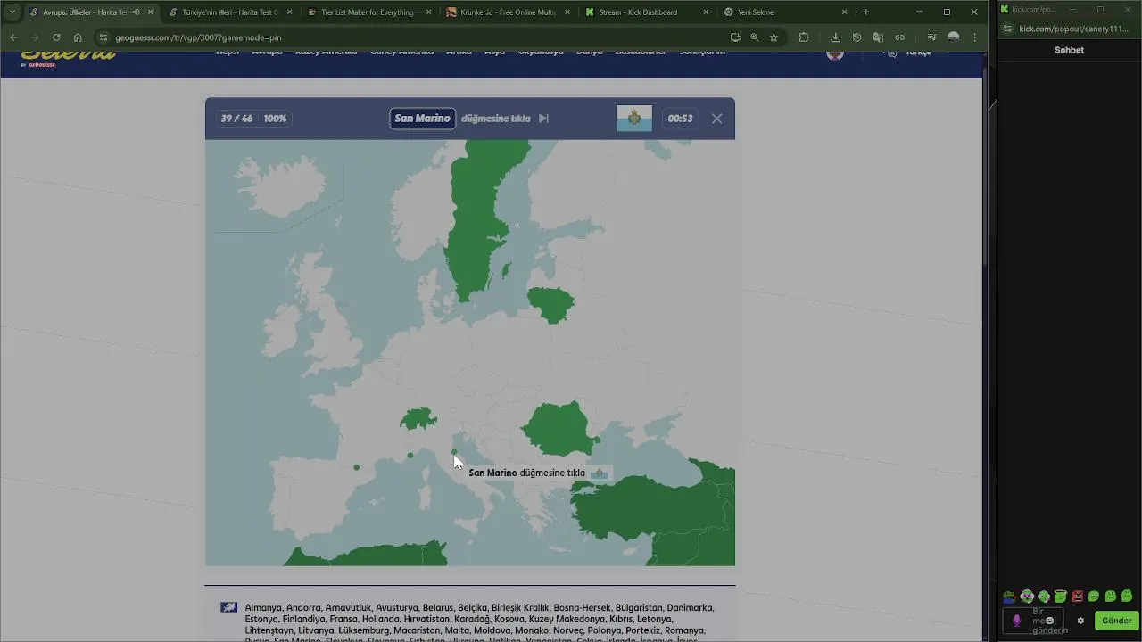Go back to the previous page
Screen dimensions: 1142x642
(x=13, y=37)
